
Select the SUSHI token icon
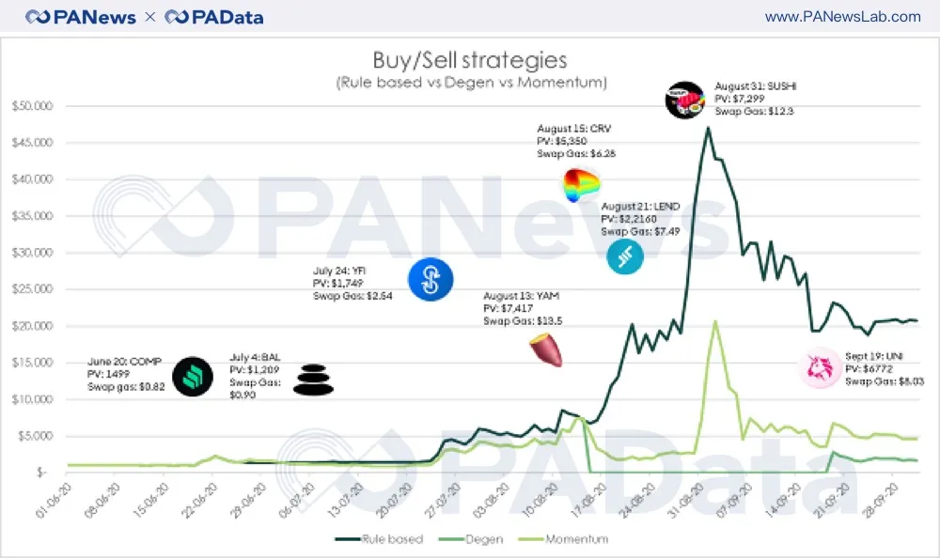tap(686, 101)
